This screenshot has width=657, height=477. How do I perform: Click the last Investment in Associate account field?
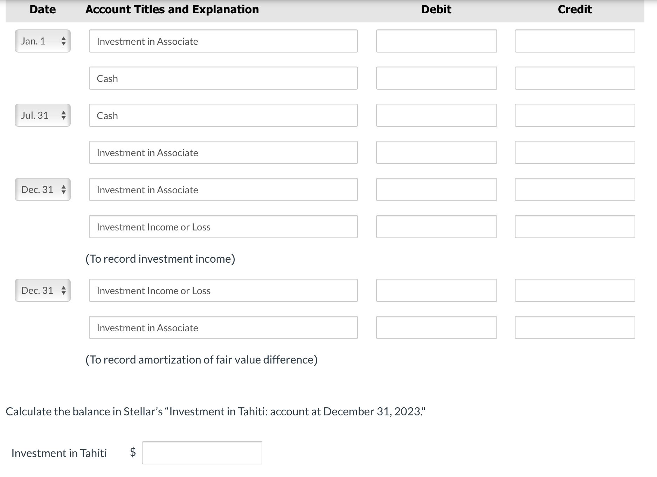pos(223,327)
